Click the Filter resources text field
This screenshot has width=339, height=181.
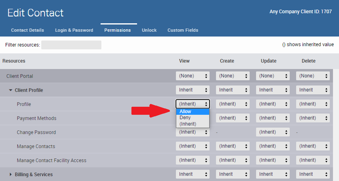71,45
